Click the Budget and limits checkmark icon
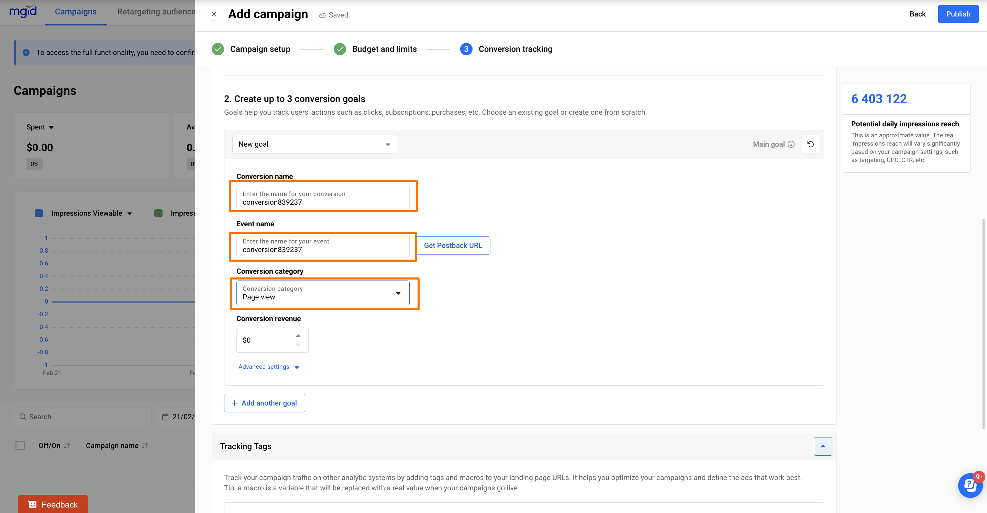 [x=340, y=49]
